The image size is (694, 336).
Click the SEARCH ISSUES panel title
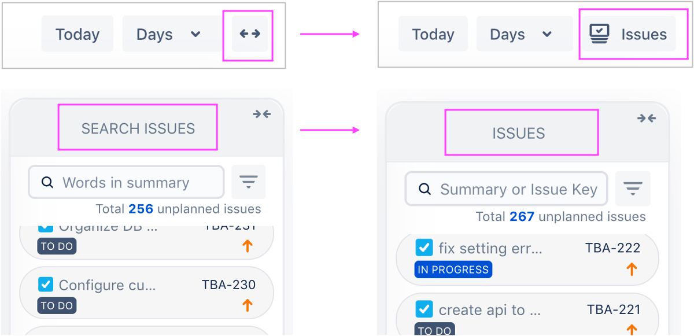pos(138,128)
